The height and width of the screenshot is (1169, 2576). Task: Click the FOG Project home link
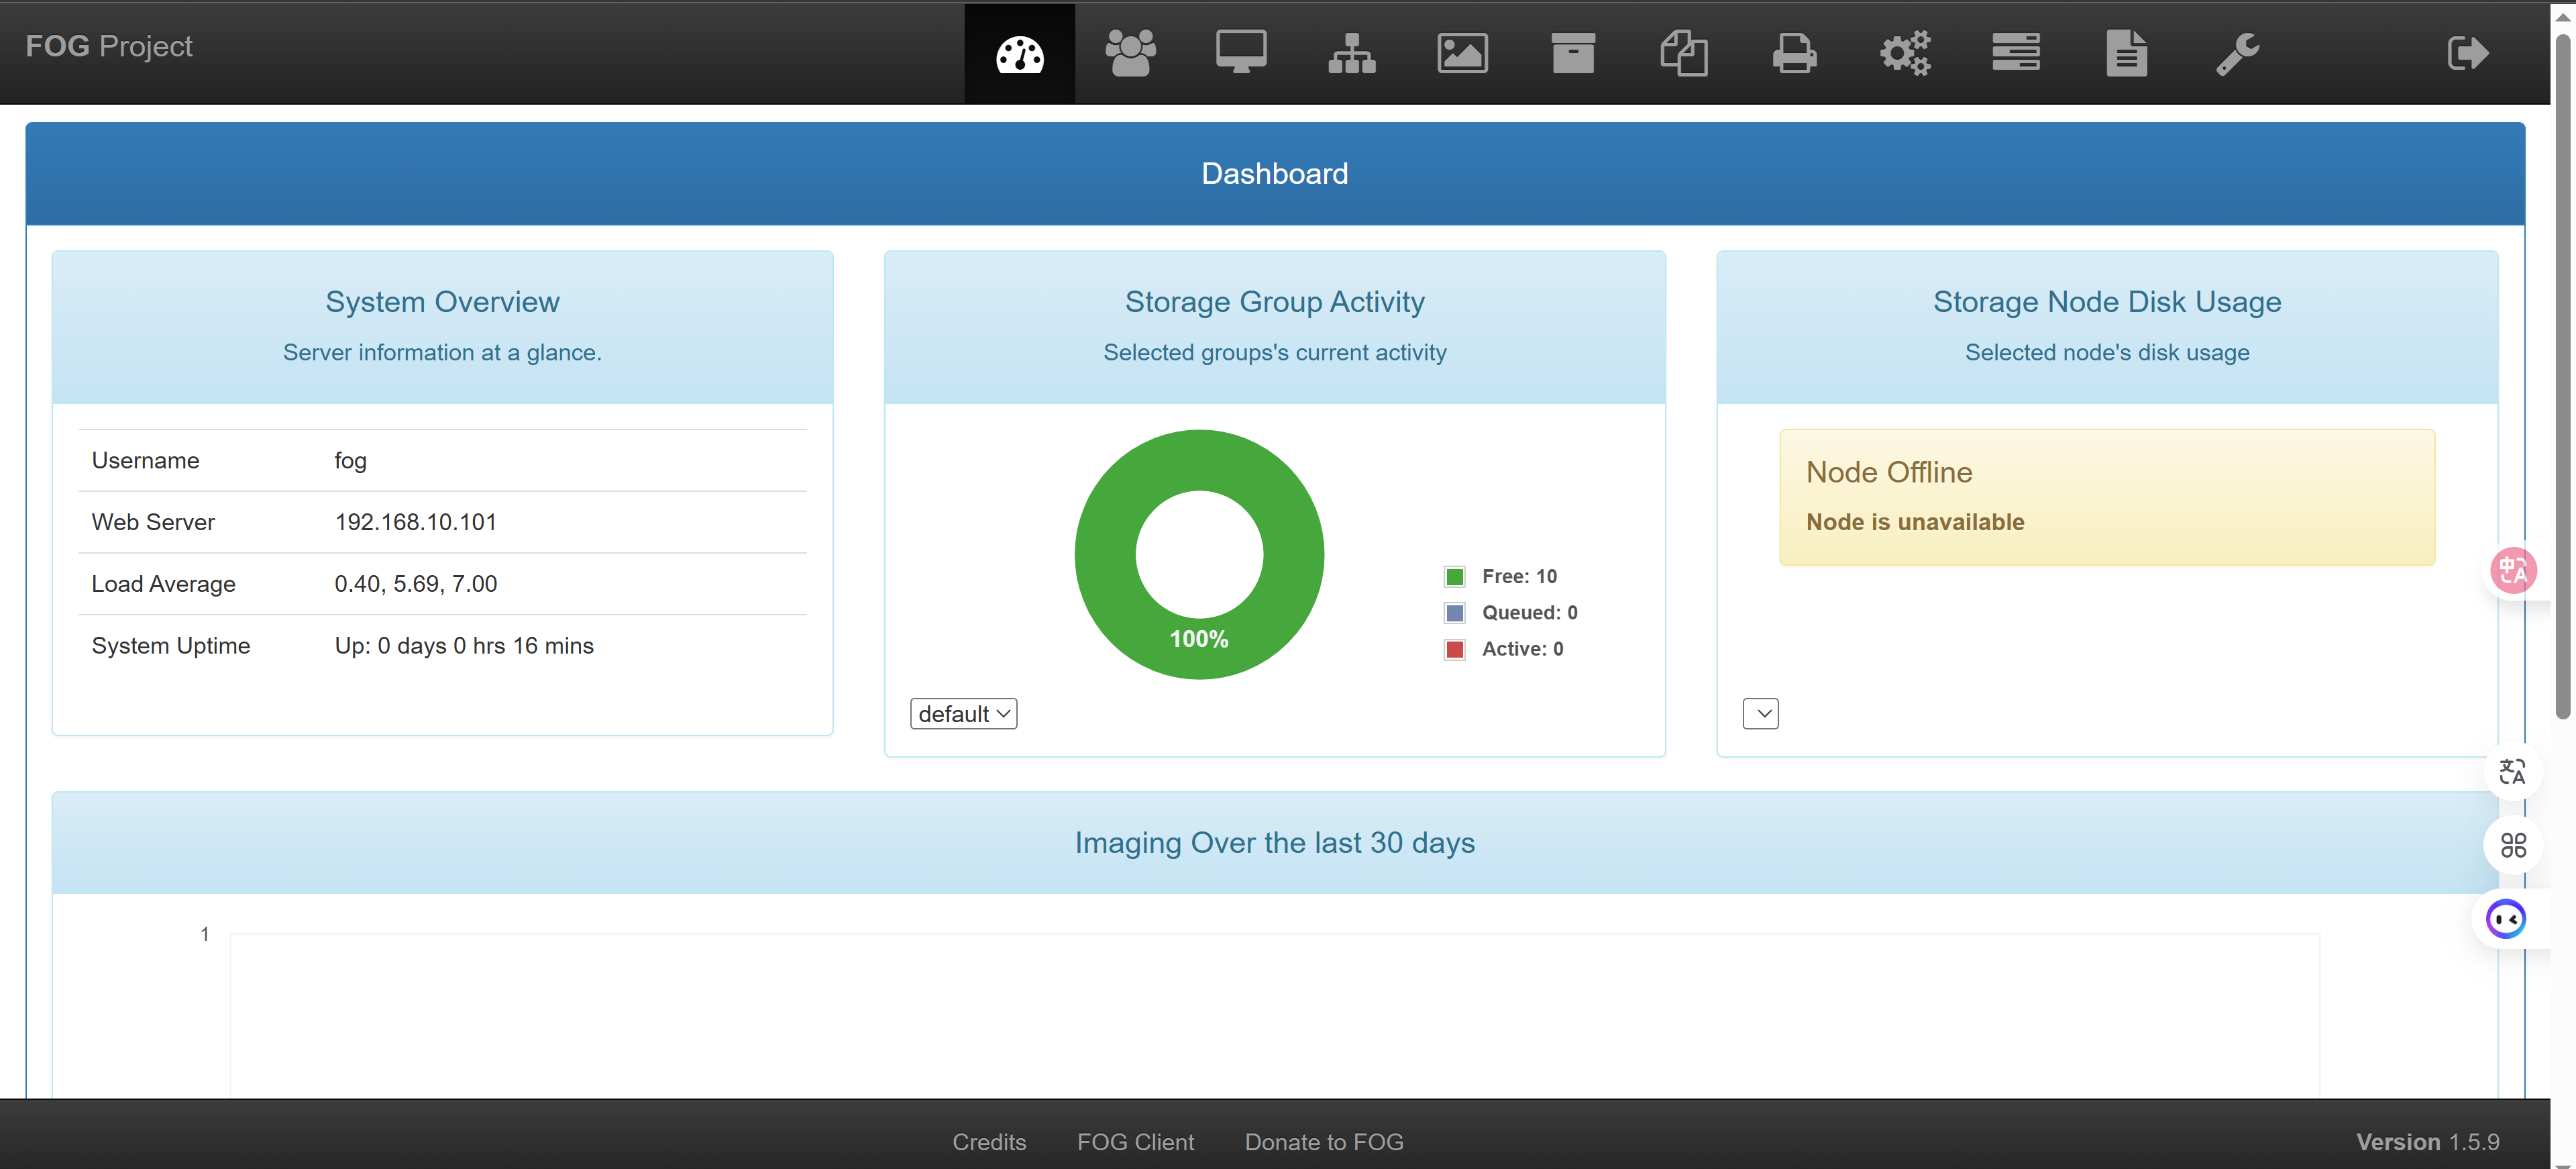click(109, 46)
